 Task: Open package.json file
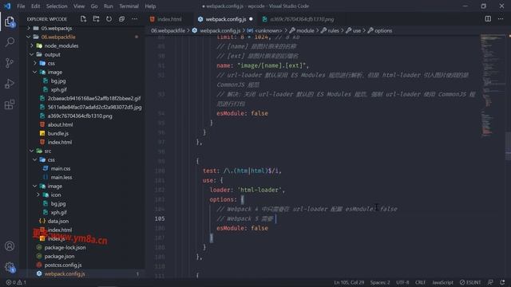pyautogui.click(x=59, y=257)
